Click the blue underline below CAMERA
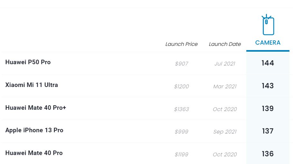Screen dimensions: 293x164 pos(268,51)
